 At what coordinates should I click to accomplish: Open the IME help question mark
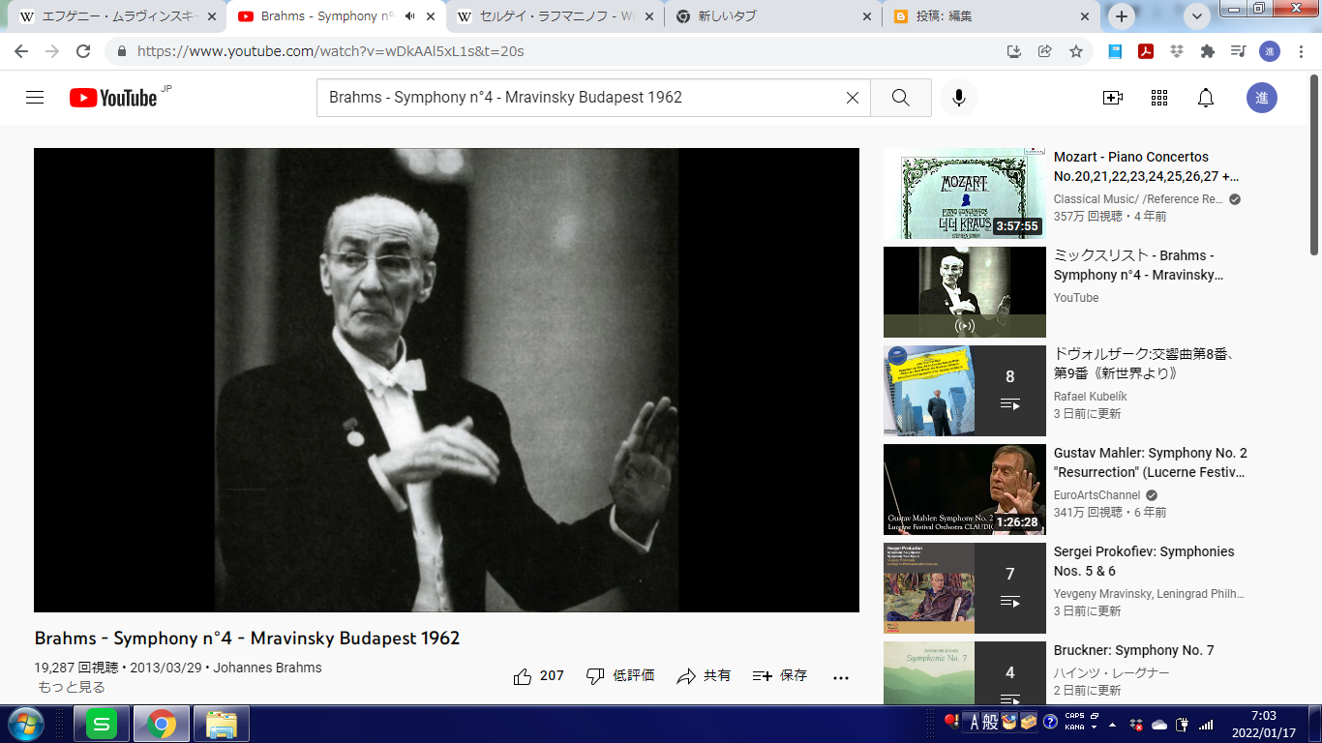point(1050,722)
